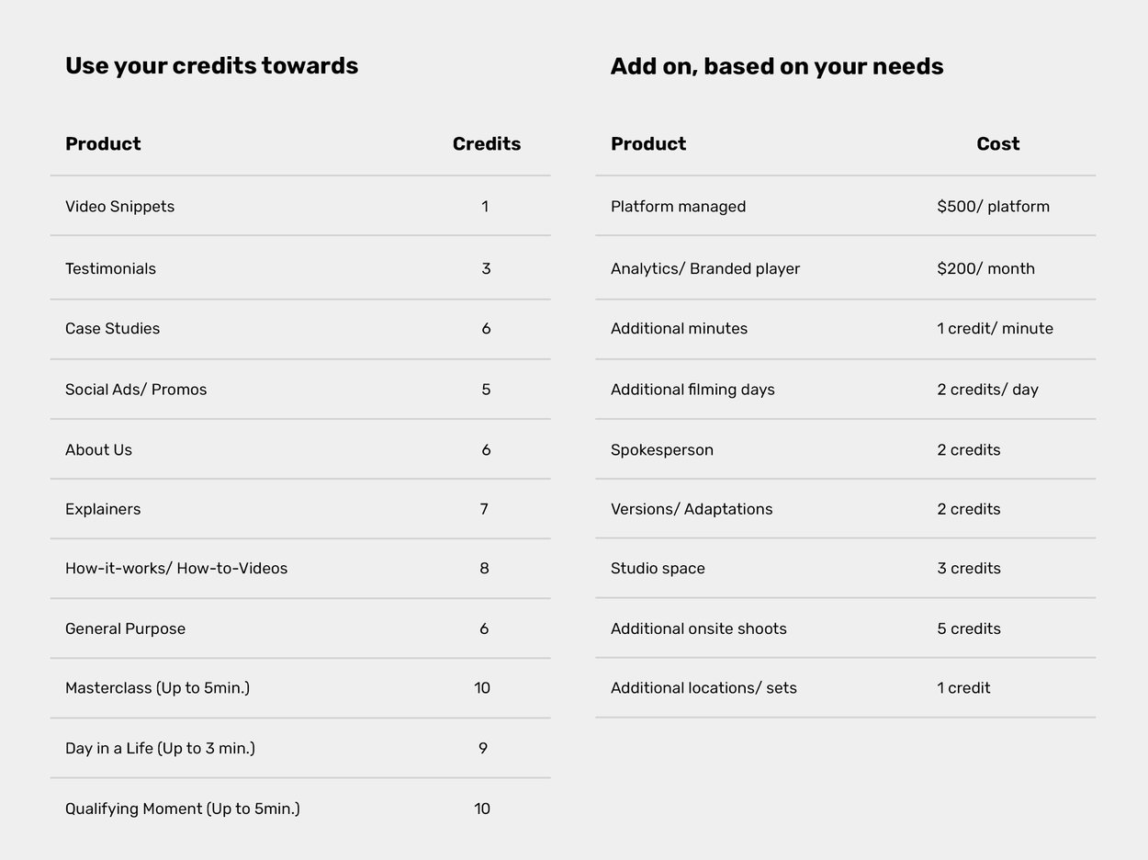
Task: Click the Credits column header
Action: (487, 144)
